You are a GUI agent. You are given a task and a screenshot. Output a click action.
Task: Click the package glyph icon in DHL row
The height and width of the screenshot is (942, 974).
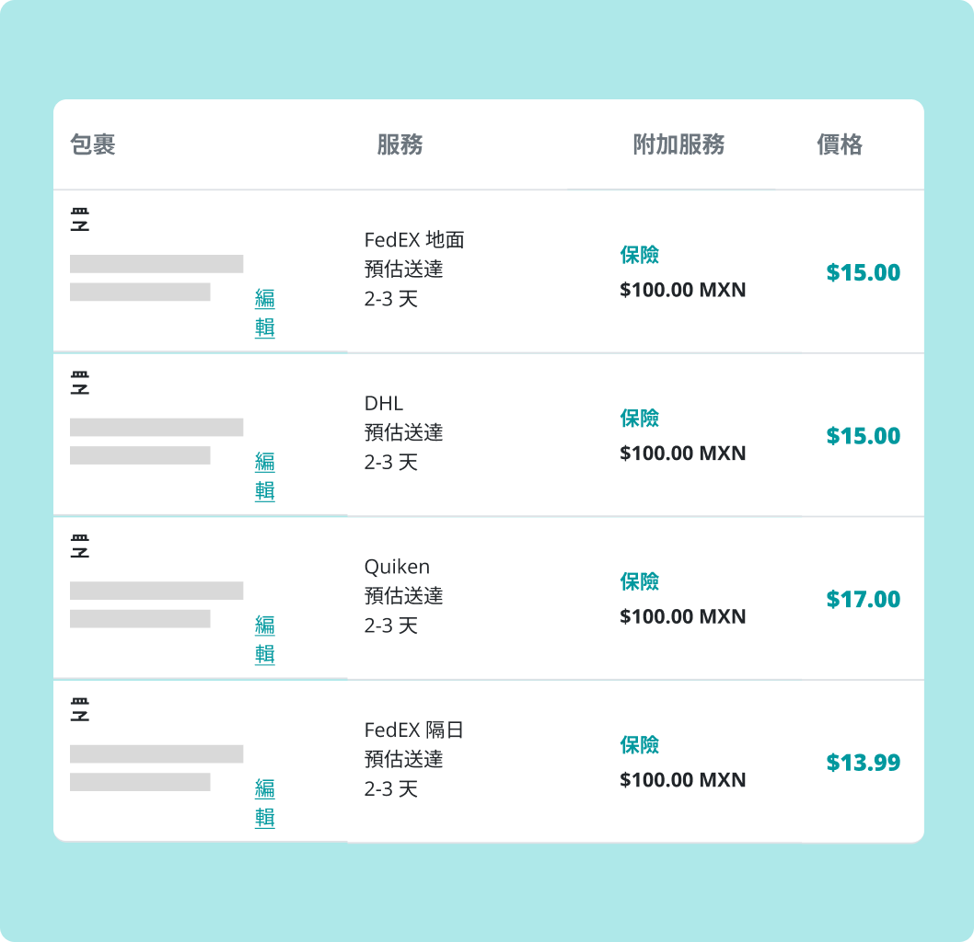[x=80, y=384]
